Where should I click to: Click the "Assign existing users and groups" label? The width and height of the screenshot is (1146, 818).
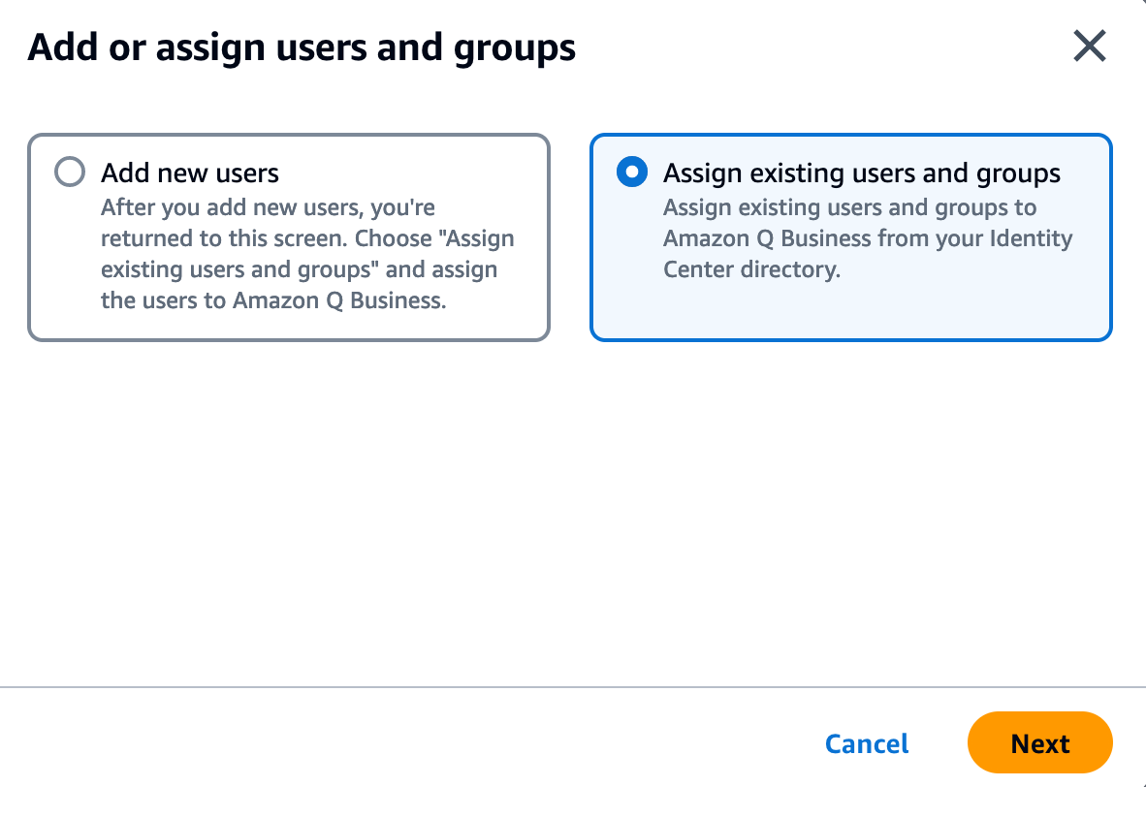click(862, 173)
